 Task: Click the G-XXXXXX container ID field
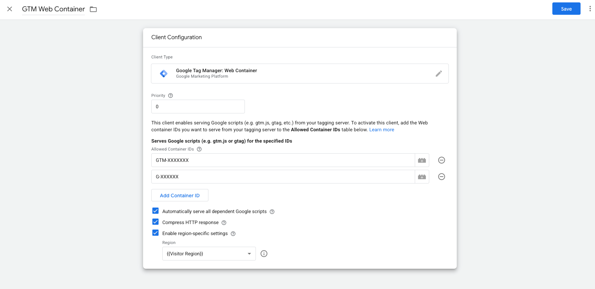pyautogui.click(x=283, y=177)
